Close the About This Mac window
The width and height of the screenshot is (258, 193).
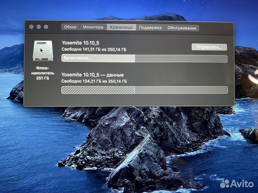[32, 27]
